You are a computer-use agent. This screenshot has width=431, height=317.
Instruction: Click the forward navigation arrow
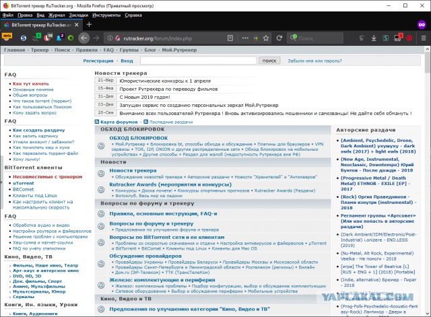pos(96,38)
